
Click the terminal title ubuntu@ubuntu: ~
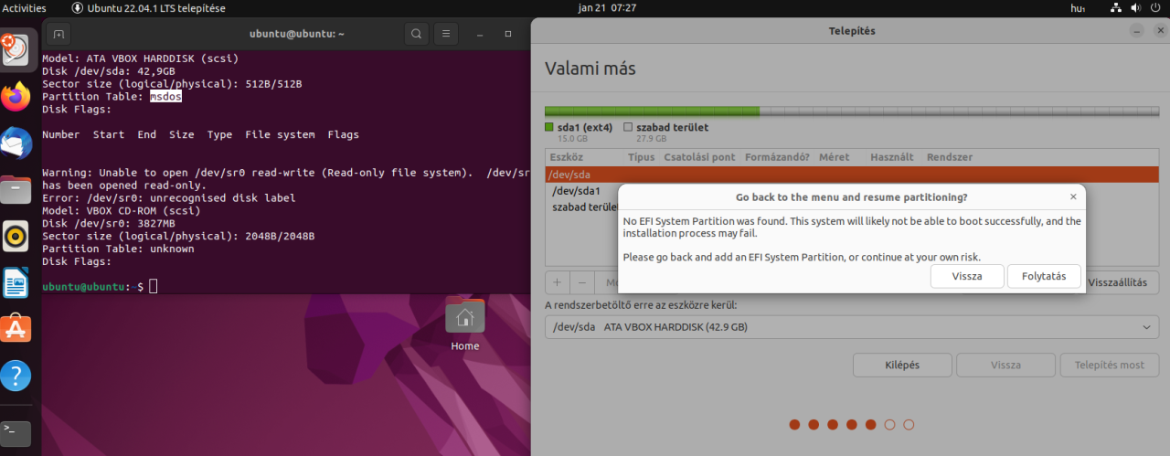tap(296, 34)
